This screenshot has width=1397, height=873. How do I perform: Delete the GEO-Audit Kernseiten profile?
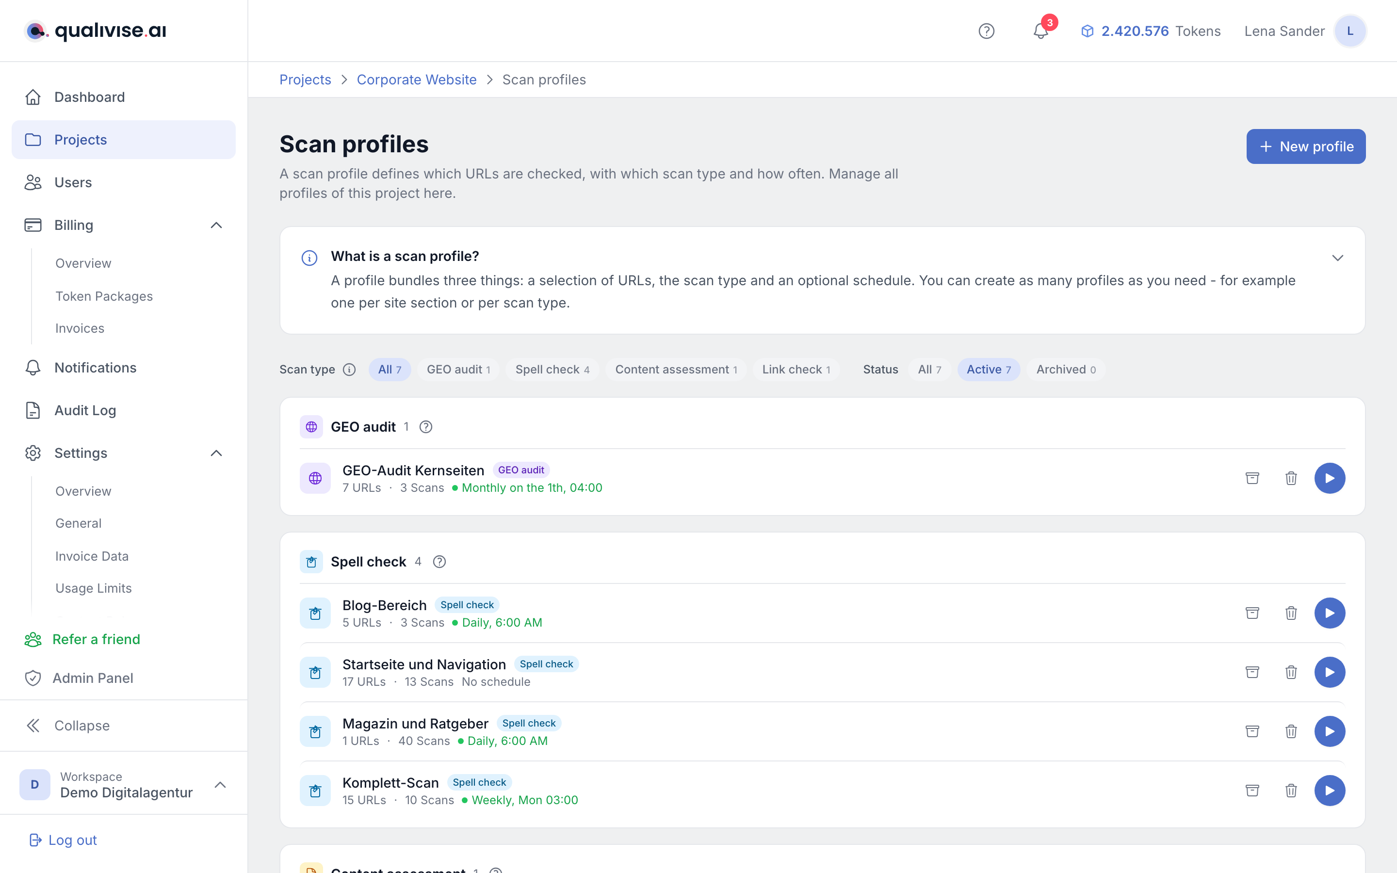(x=1291, y=478)
